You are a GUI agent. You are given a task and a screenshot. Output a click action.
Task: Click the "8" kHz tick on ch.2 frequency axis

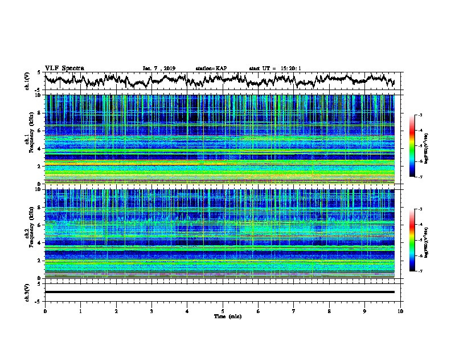pos(40,208)
